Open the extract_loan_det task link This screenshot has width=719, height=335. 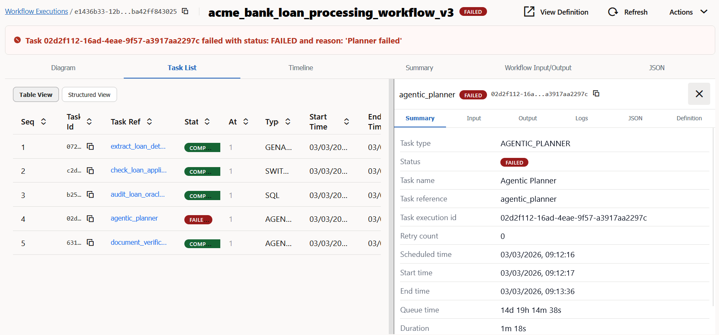(138, 146)
